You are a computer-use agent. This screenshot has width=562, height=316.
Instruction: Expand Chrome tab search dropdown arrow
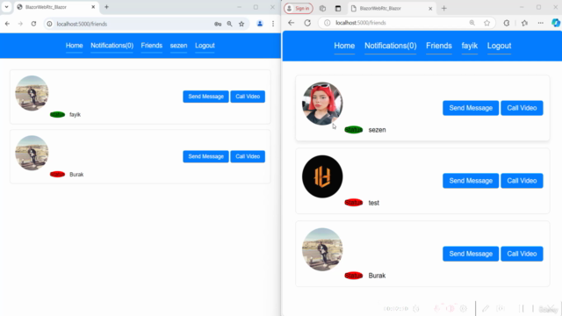(6, 7)
